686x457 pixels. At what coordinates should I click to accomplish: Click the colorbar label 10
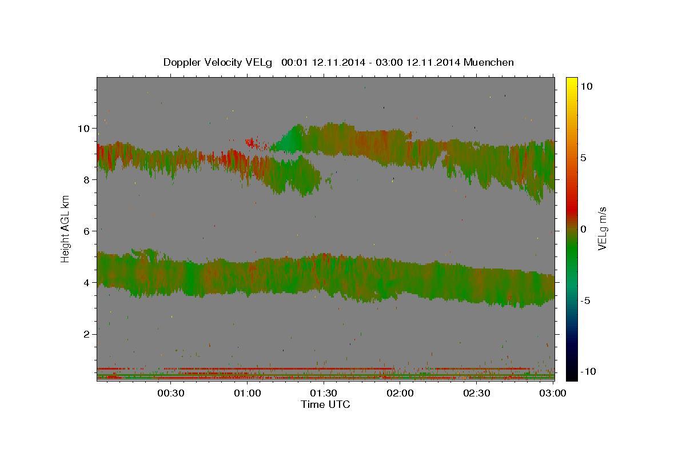tap(586, 86)
